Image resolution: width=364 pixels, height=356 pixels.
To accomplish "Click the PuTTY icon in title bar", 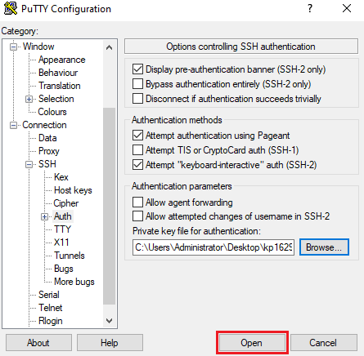I will click(11, 9).
